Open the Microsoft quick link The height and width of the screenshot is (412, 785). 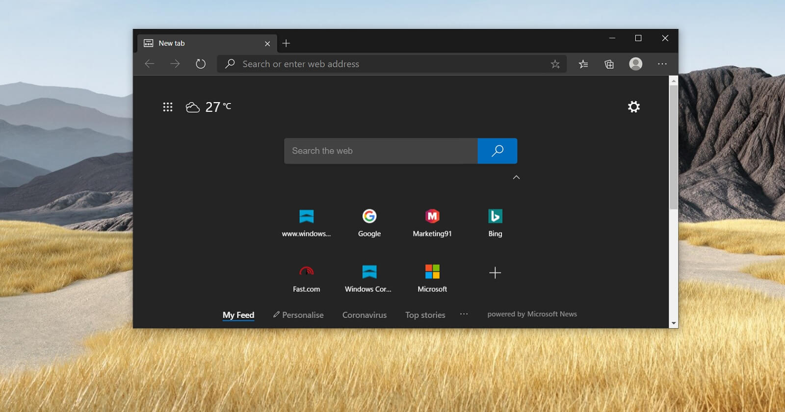432,279
